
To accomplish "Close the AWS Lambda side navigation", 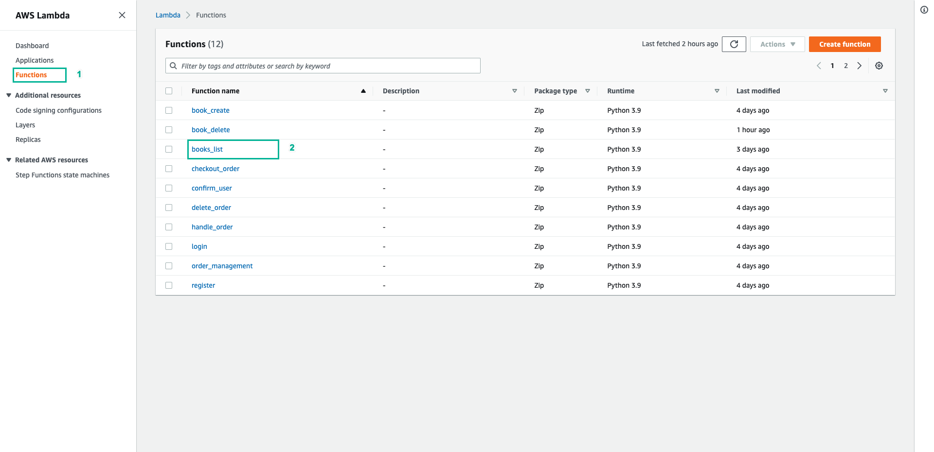I will [122, 15].
